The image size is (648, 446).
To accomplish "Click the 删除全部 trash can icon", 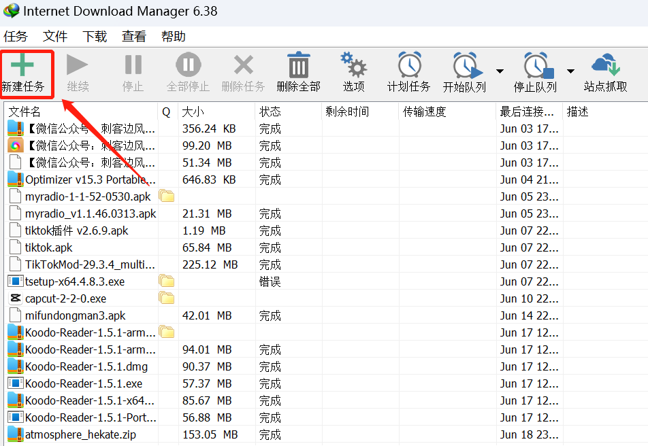I will coord(298,65).
